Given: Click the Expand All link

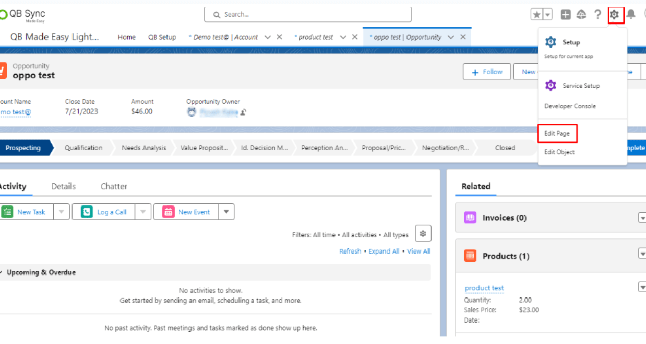Looking at the screenshot, I should click(x=384, y=251).
